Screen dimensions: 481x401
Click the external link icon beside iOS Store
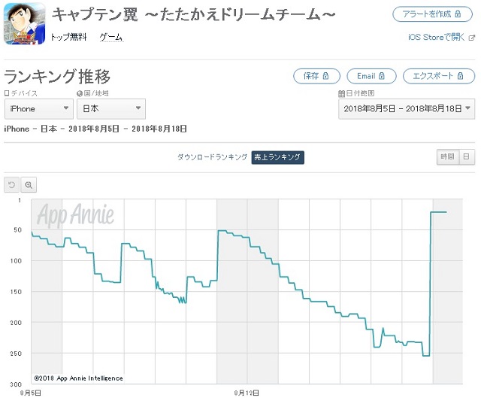click(x=471, y=38)
